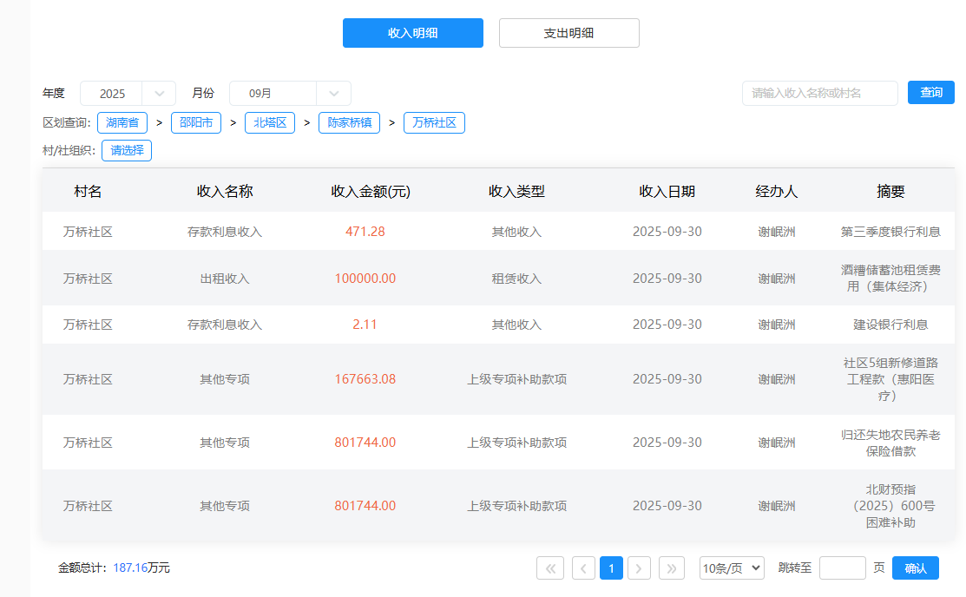The width and height of the screenshot is (966, 597).
Task: Select the 万桥社区 community tag
Action: [x=434, y=122]
